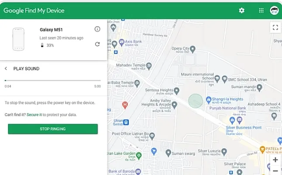Click the Amby Valley Heights pin

(174, 105)
